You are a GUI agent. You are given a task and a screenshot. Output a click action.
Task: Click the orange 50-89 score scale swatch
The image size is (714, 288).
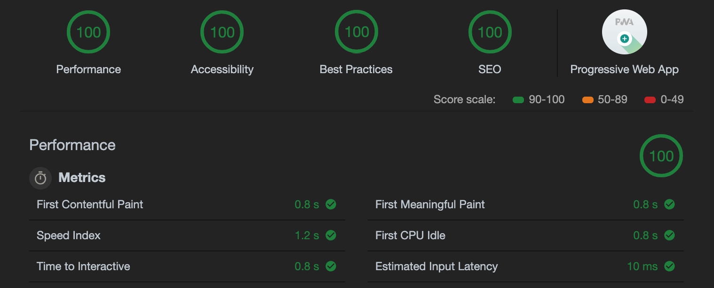[587, 99]
